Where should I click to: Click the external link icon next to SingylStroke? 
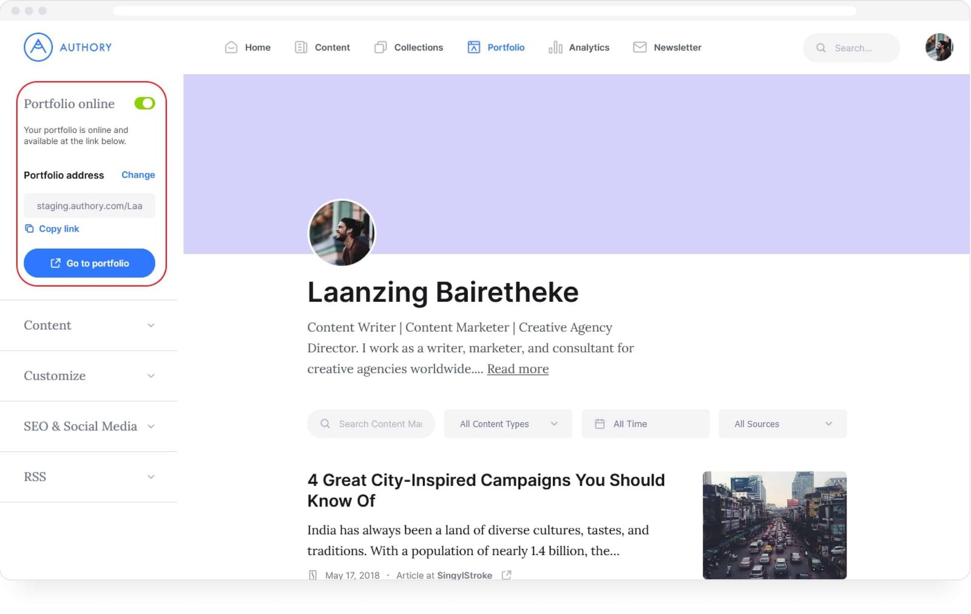pyautogui.click(x=506, y=575)
